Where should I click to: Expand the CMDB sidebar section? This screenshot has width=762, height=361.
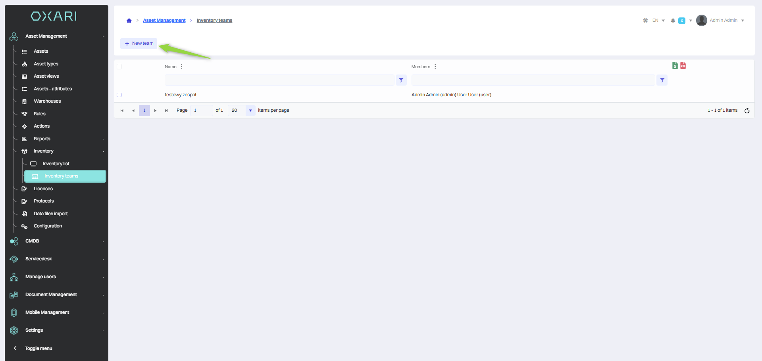coord(56,241)
